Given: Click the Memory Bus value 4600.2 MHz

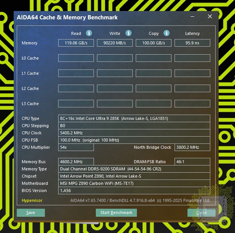Looking at the screenshot, I should pyautogui.click(x=76, y=162).
